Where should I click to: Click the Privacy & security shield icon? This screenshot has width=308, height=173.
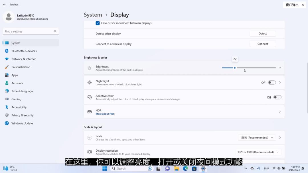(7, 115)
